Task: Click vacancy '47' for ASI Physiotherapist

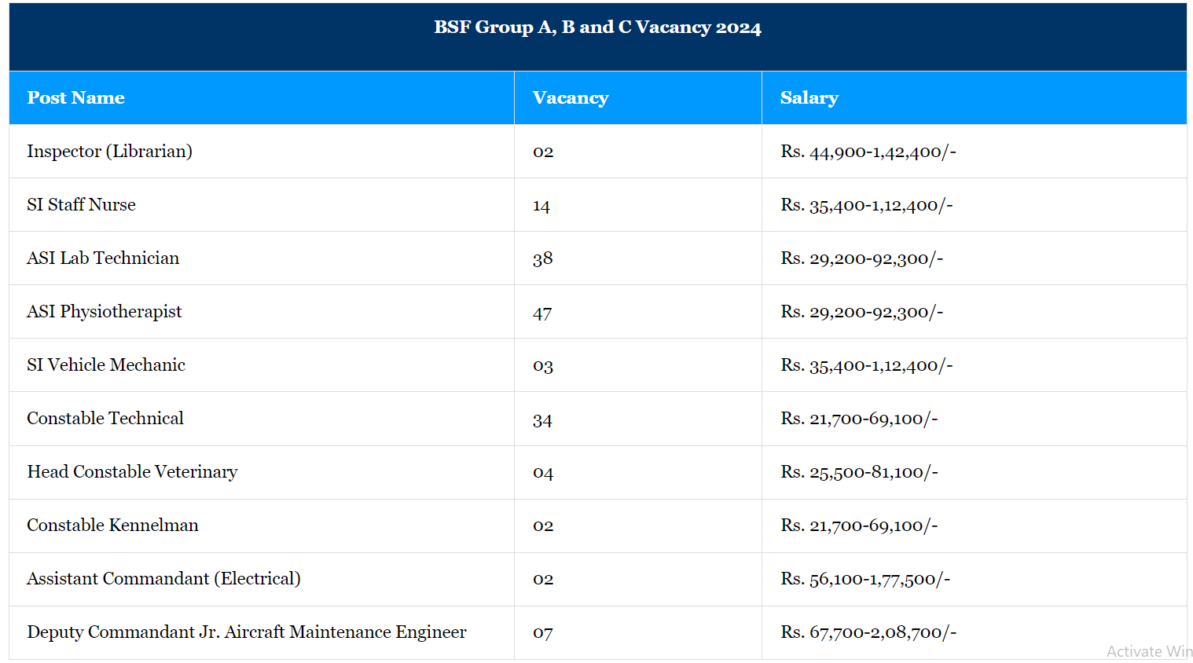Action: [542, 313]
